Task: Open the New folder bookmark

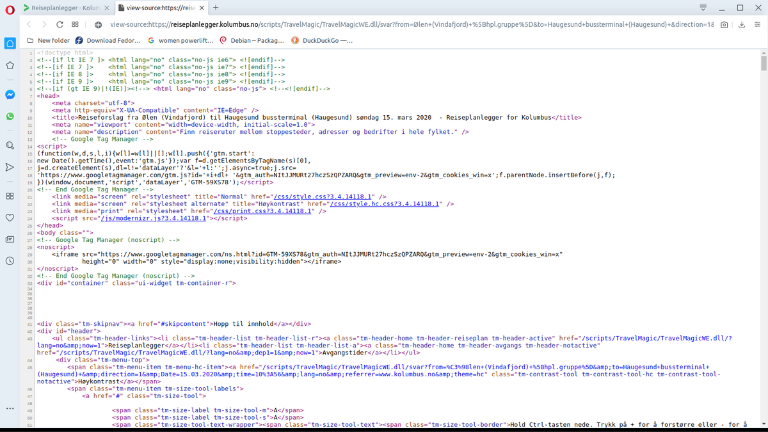Action: (x=48, y=40)
